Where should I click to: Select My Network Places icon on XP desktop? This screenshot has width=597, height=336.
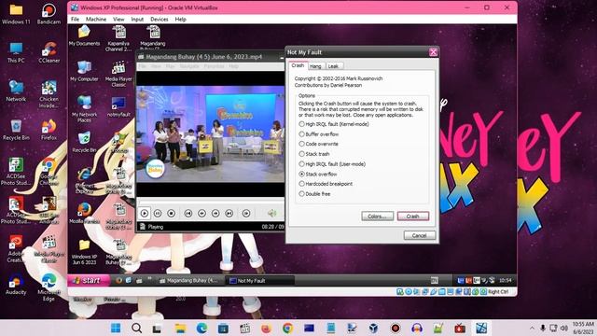pos(84,108)
